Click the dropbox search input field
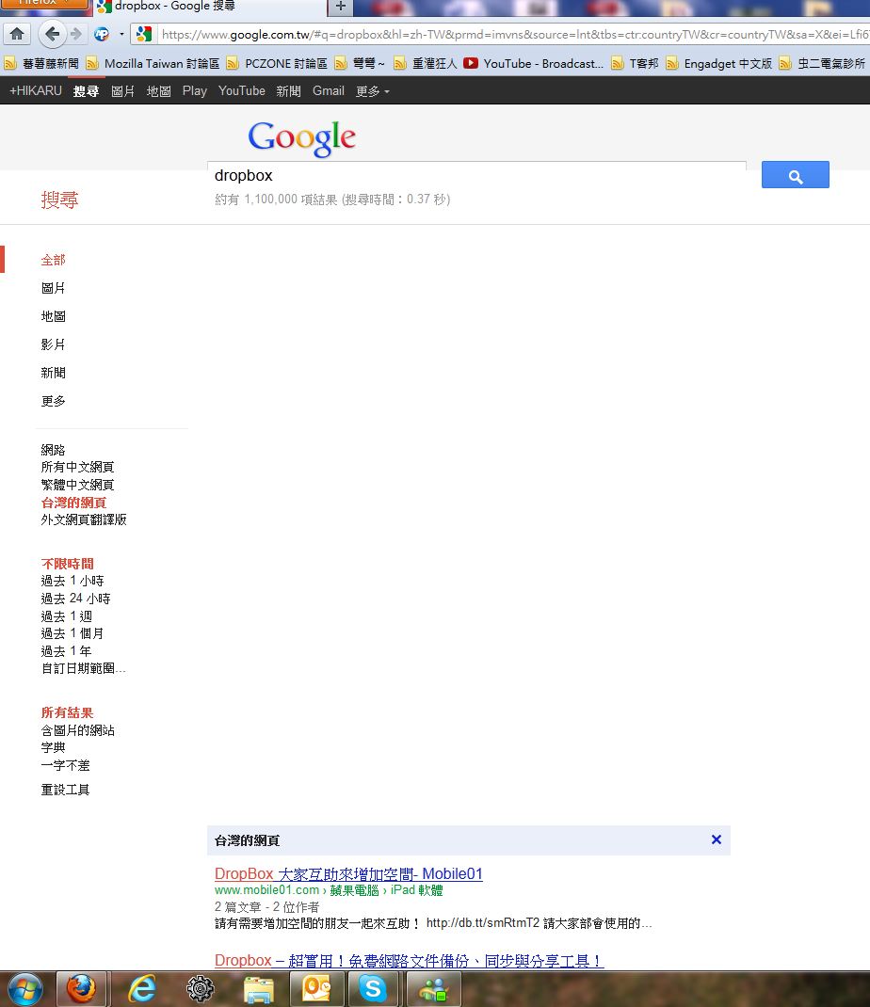The image size is (870, 1007). (x=475, y=176)
